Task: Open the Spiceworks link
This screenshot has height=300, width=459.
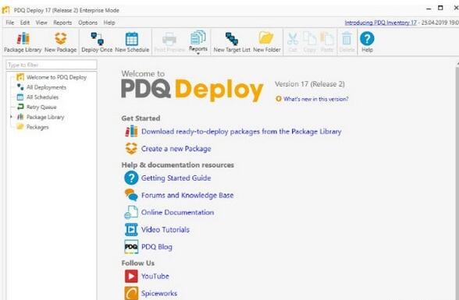Action: (x=159, y=293)
